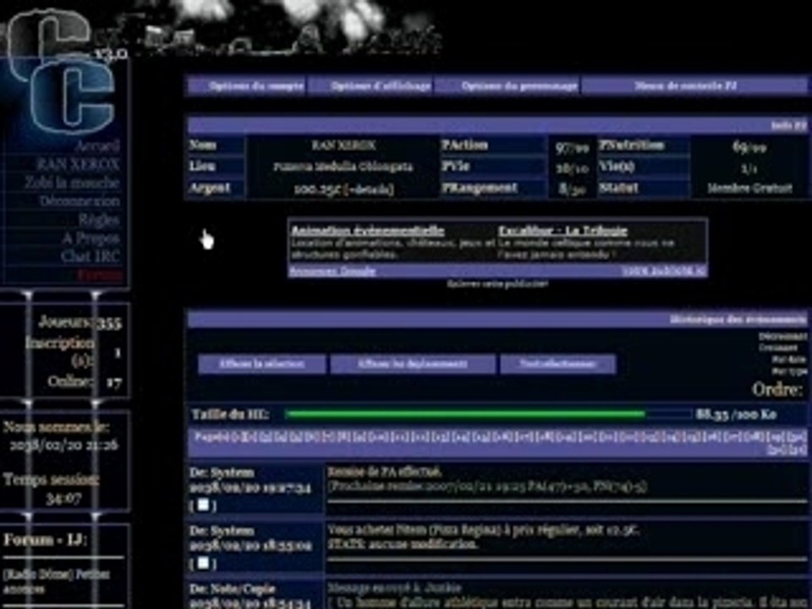Click Déconnexion in the sidebar
Viewport: 812px width, 609px height.
(x=80, y=201)
